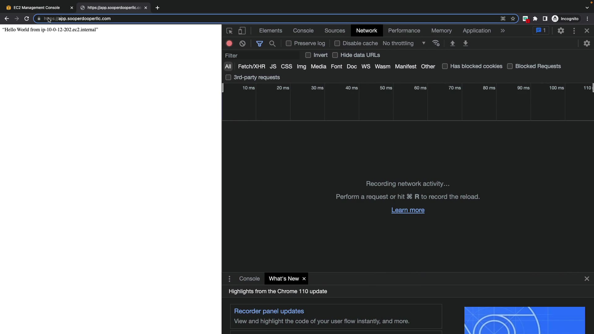Viewport: 594px width, 334px height.
Task: Open the No throttling dropdown
Action: tap(404, 43)
